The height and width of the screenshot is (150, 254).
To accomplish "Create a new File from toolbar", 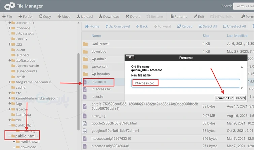I will [7, 17].
